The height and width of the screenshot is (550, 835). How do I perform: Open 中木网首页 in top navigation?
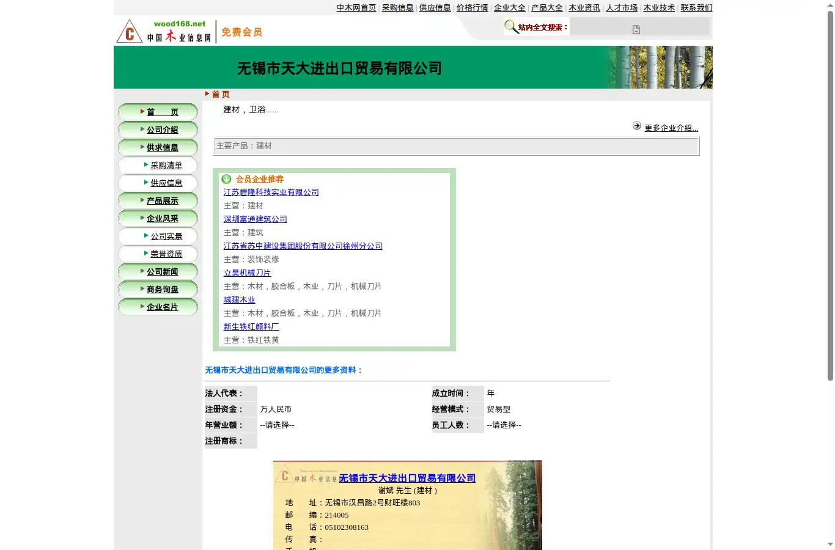coord(356,8)
